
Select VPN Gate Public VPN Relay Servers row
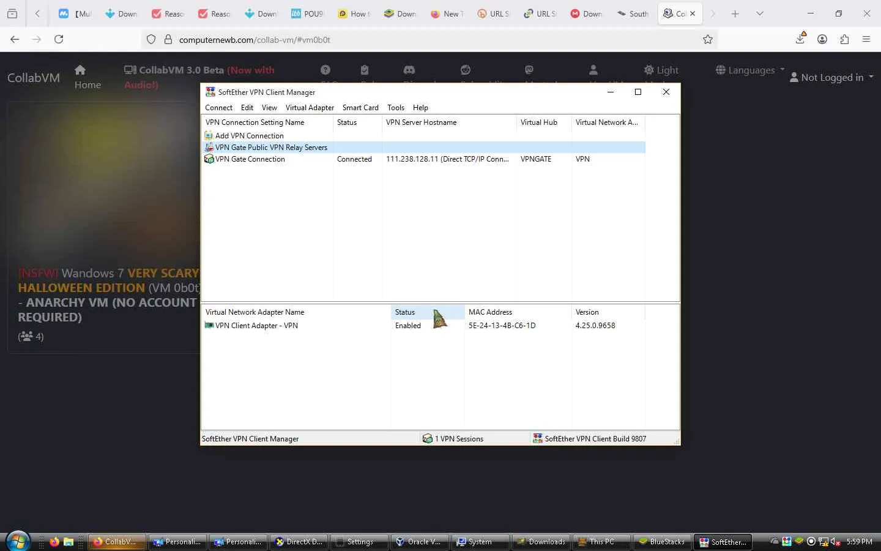tap(424, 148)
